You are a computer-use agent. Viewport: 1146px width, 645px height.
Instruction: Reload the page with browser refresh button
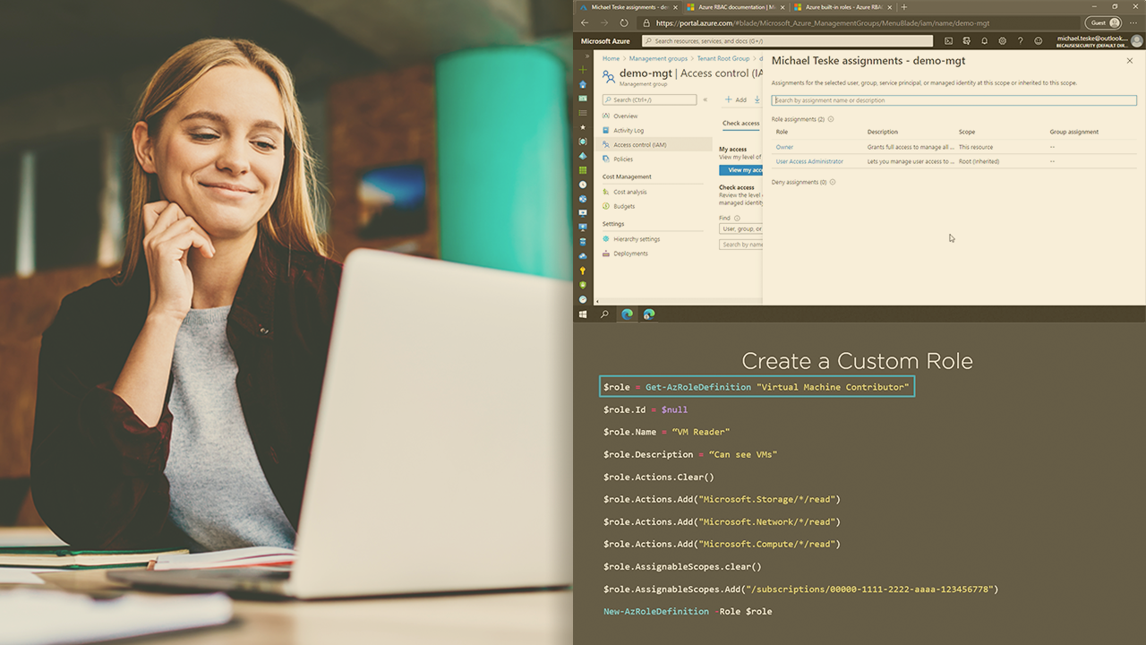pyautogui.click(x=624, y=23)
